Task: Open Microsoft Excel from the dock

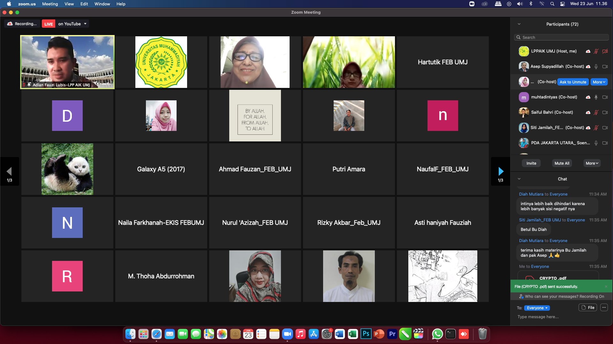Action: [353, 334]
